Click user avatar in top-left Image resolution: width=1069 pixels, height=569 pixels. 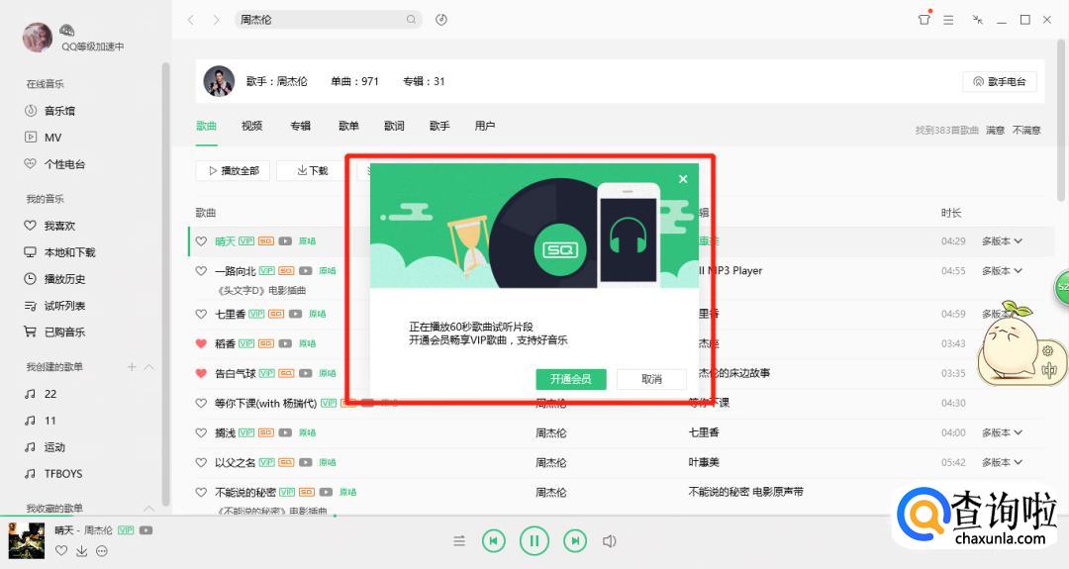pyautogui.click(x=38, y=38)
